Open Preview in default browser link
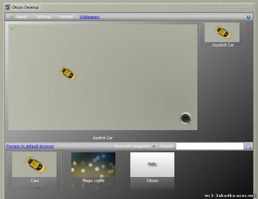The image size is (258, 199). 30,146
